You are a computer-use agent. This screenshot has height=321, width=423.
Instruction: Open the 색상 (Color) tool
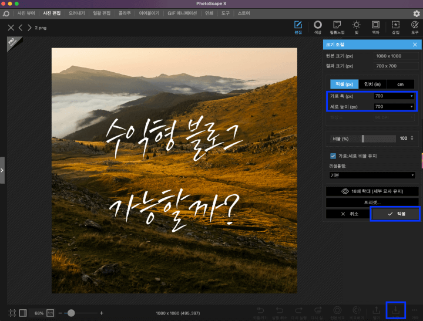[318, 27]
